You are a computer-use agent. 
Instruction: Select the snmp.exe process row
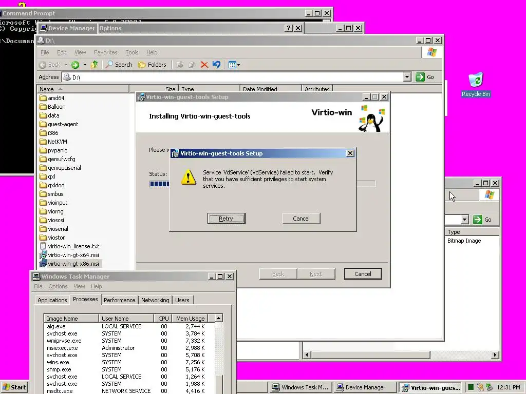click(x=129, y=369)
